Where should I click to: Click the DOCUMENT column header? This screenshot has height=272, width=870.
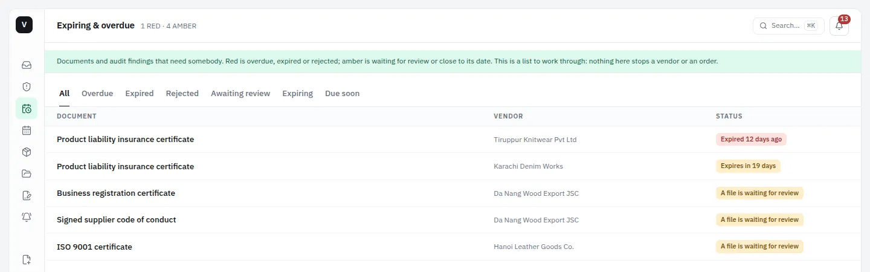tap(77, 116)
